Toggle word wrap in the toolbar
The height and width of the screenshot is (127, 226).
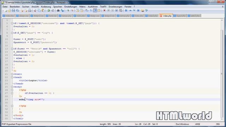click(87, 11)
